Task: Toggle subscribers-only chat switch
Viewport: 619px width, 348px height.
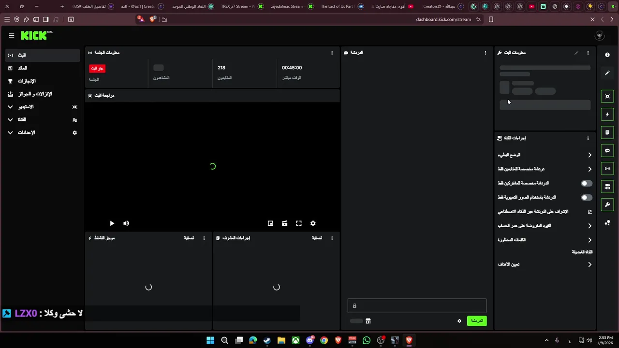Action: tap(586, 183)
